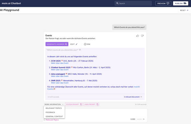
Task: Expand the 1 relevant document section
Action: 133,97
